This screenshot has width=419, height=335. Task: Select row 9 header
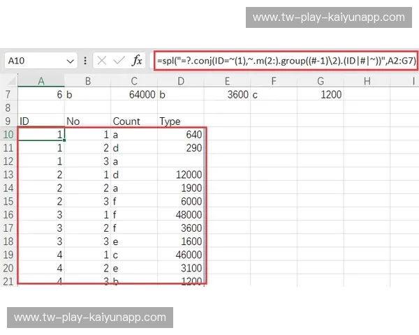click(8, 121)
